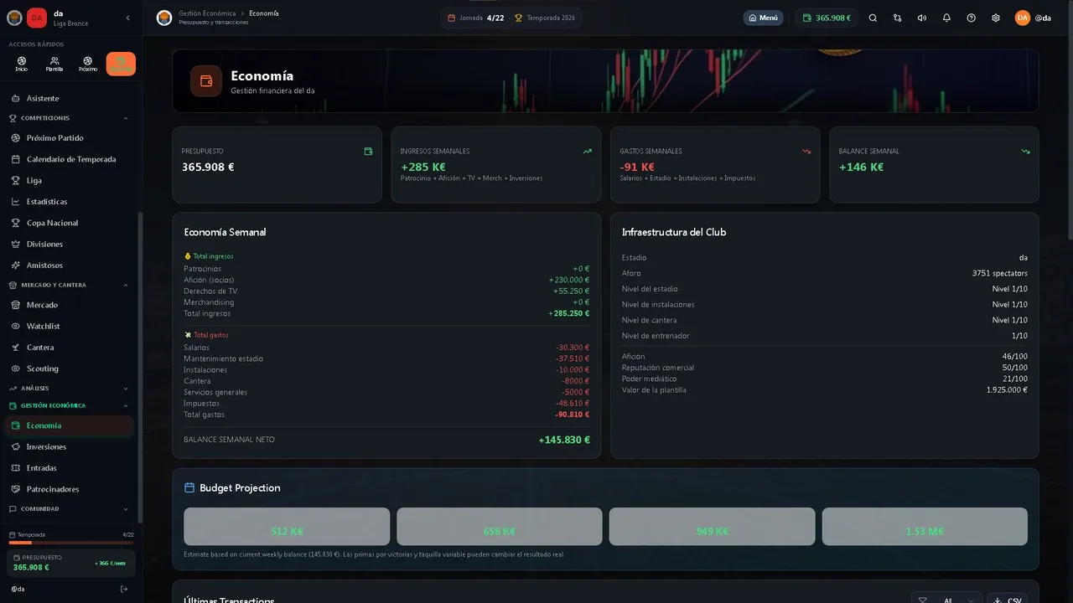Open Copa Nacional
The width and height of the screenshot is (1073, 603).
(x=68, y=223)
